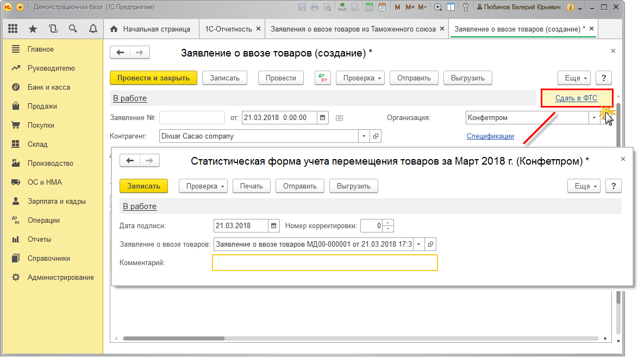Click Дата подписи date field

click(241, 225)
